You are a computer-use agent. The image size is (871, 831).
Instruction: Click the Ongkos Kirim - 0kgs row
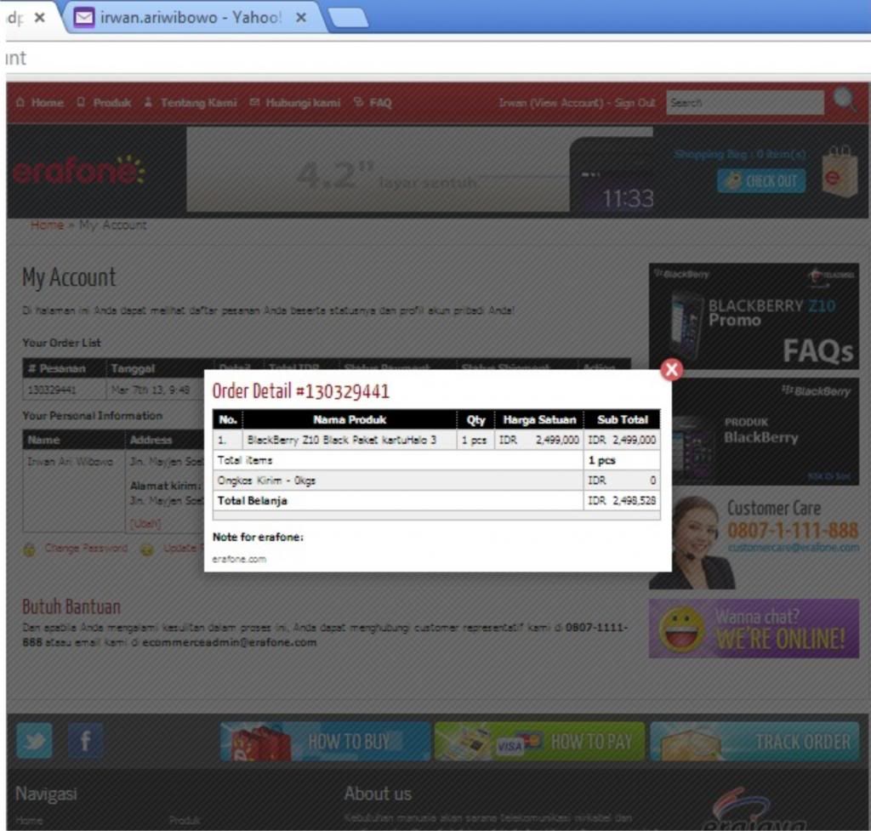click(x=436, y=481)
